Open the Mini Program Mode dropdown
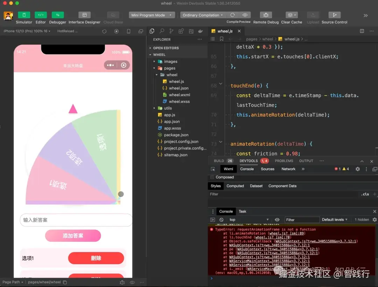 (x=152, y=15)
